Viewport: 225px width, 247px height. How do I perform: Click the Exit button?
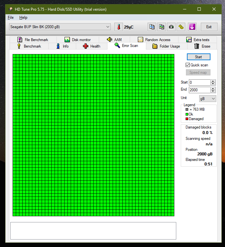(x=209, y=27)
